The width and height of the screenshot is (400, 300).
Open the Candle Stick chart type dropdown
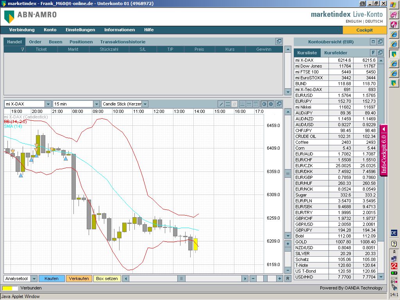(x=145, y=104)
